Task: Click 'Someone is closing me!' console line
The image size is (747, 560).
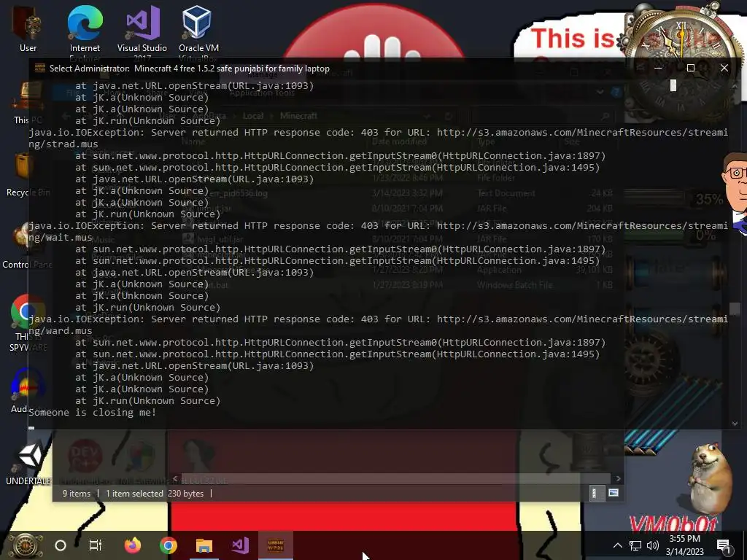Action: pos(93,413)
